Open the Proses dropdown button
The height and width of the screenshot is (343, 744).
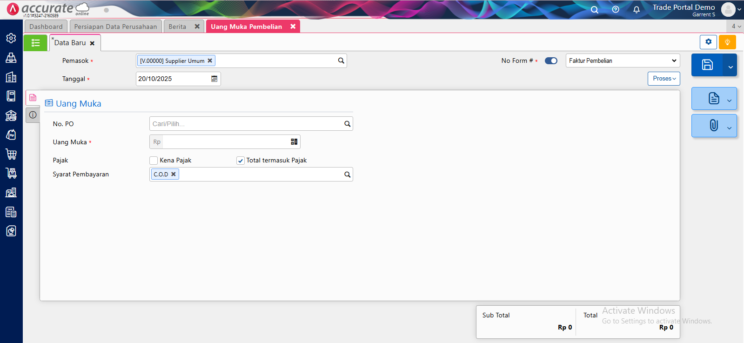[x=664, y=79]
